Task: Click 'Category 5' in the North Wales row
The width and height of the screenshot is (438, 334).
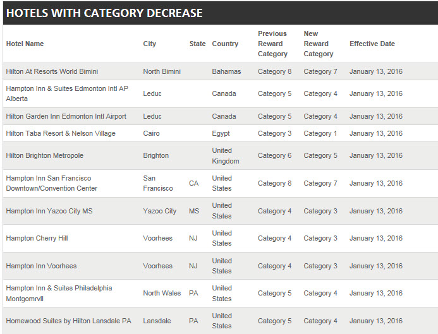Action: [274, 293]
